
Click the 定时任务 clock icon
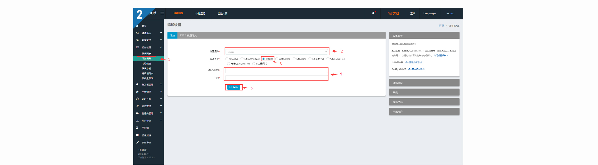(137, 99)
